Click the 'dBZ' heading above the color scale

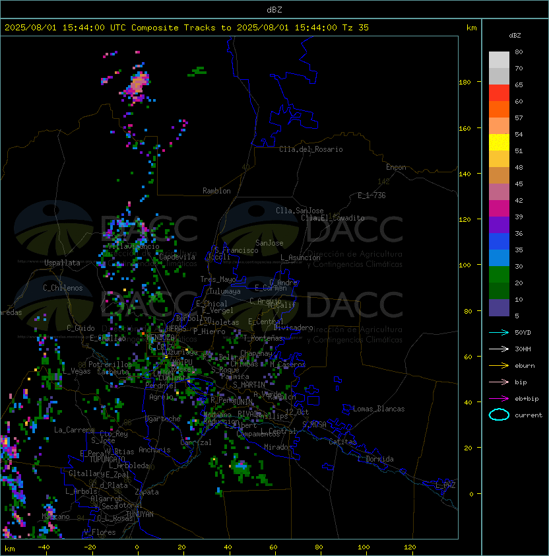point(515,36)
